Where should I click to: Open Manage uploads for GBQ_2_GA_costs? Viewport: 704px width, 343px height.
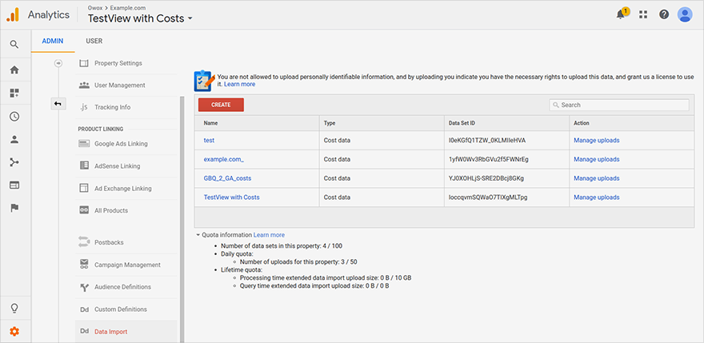pyautogui.click(x=596, y=178)
